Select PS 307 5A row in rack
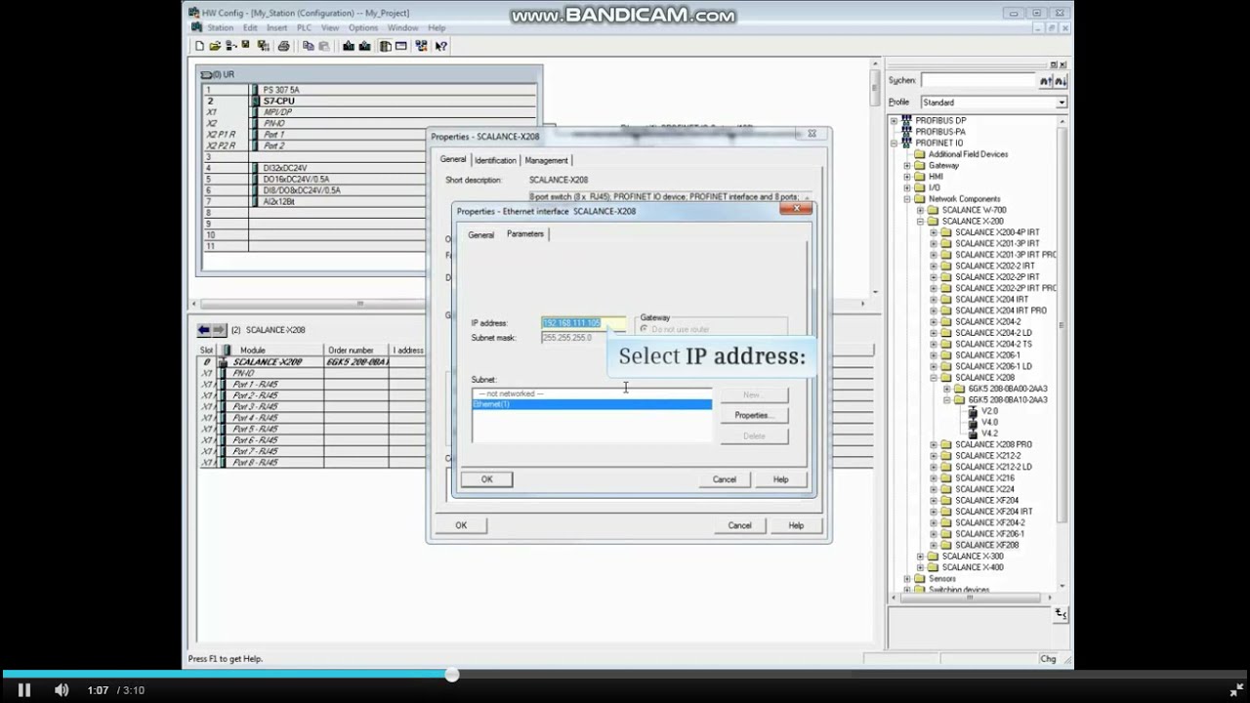Viewport: 1250px width, 703px height. tap(369, 90)
